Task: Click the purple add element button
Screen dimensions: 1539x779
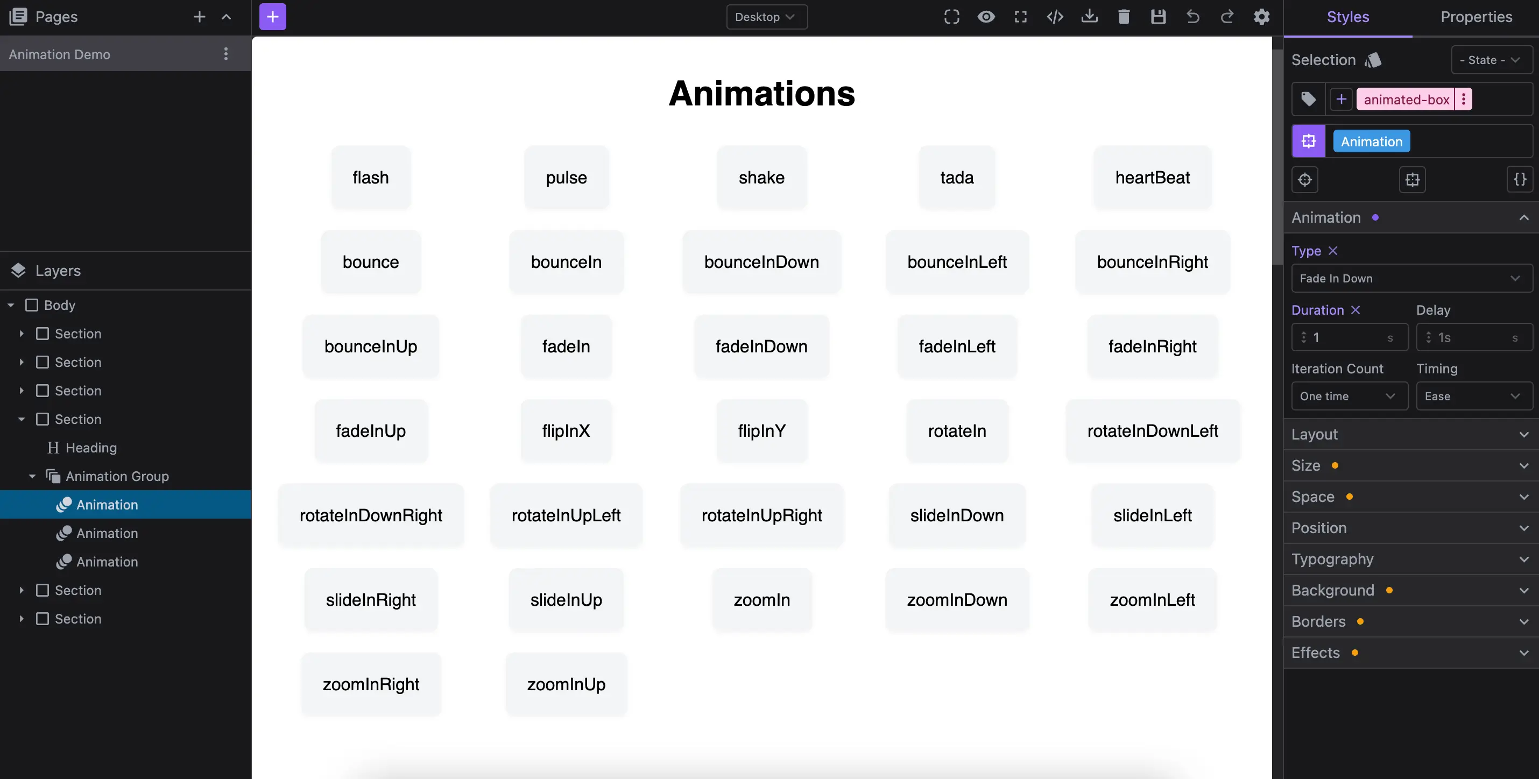Action: click(272, 16)
